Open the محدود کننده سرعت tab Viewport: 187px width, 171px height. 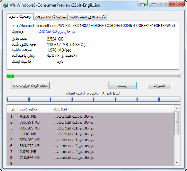coord(50,17)
